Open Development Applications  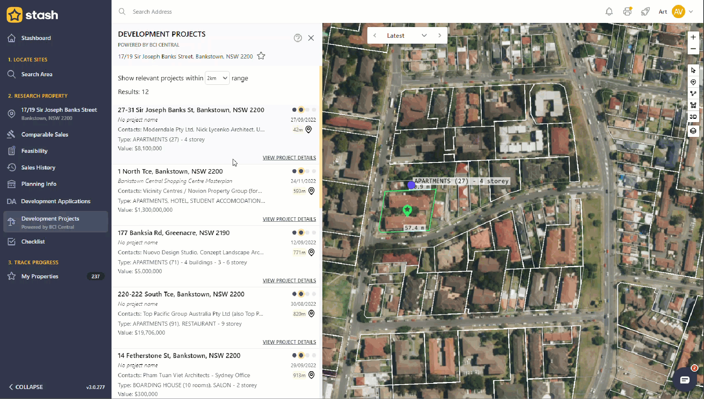[x=56, y=201]
